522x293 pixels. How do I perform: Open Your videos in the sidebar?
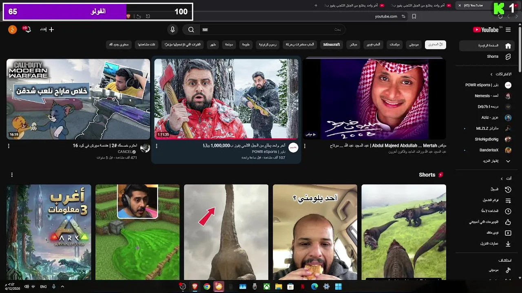point(487,233)
